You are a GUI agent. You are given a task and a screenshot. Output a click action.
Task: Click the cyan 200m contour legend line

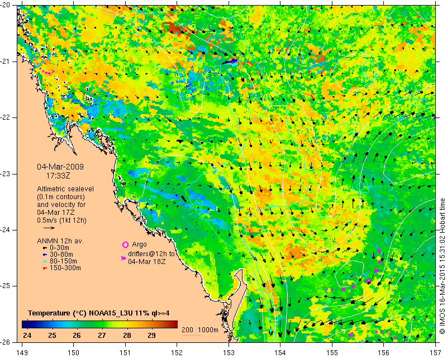coord(191,335)
